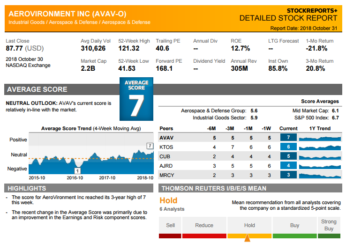Click the Sell rating box
Viewport: 346px width, 243px height.
tap(170, 225)
